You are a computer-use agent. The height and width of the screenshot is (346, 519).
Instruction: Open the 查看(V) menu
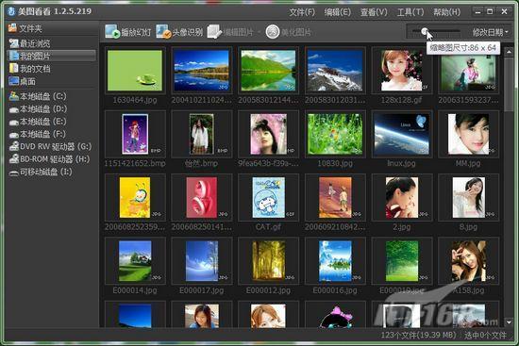(374, 12)
